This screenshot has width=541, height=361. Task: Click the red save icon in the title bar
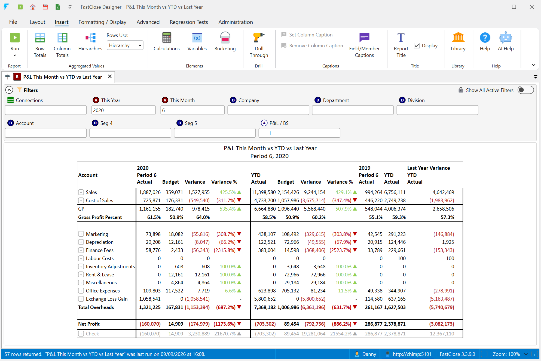click(45, 7)
